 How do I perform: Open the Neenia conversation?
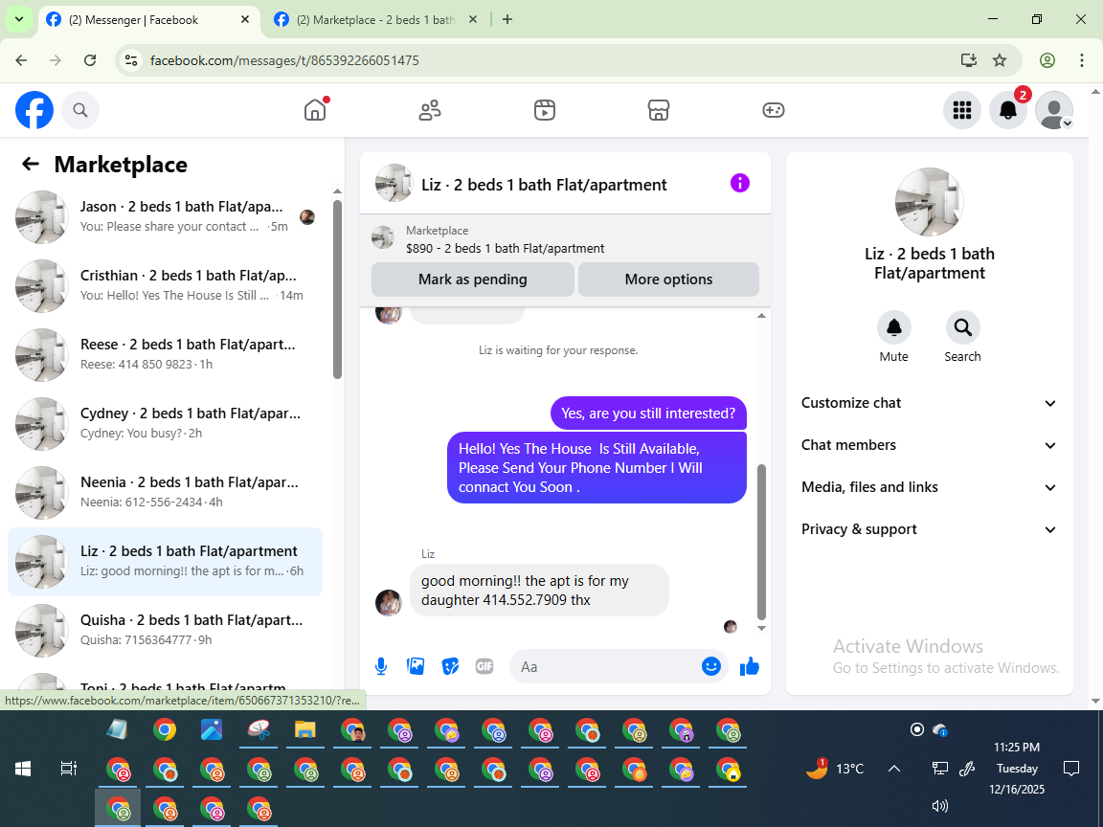pyautogui.click(x=166, y=493)
